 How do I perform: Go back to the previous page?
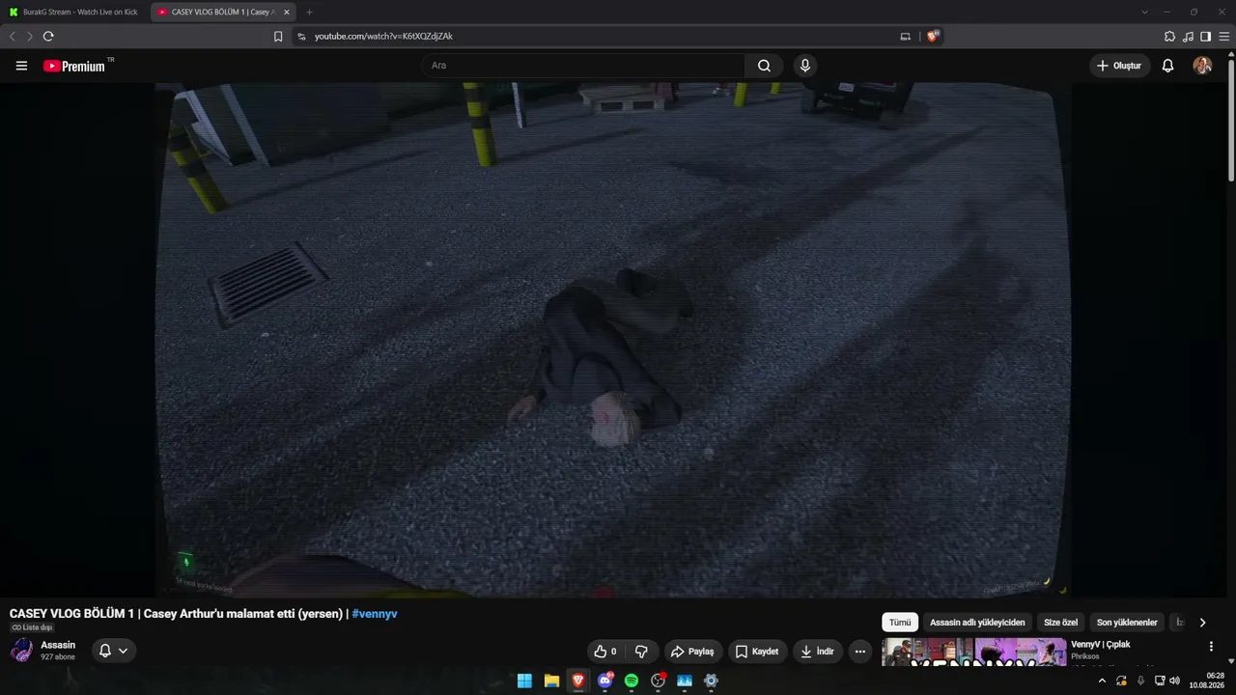click(13, 36)
